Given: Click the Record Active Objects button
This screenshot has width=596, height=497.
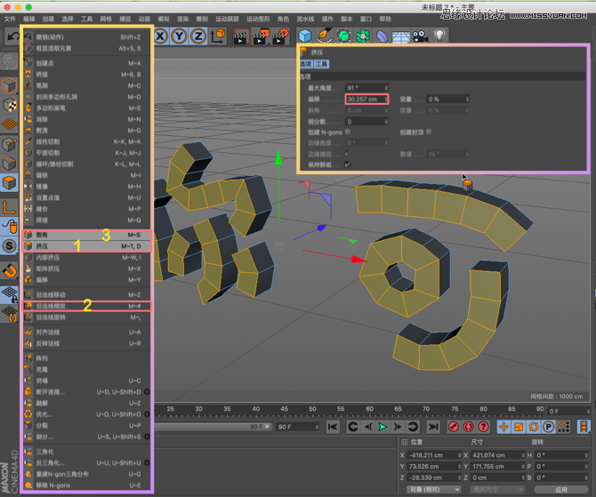Looking at the screenshot, I should pos(453,427).
